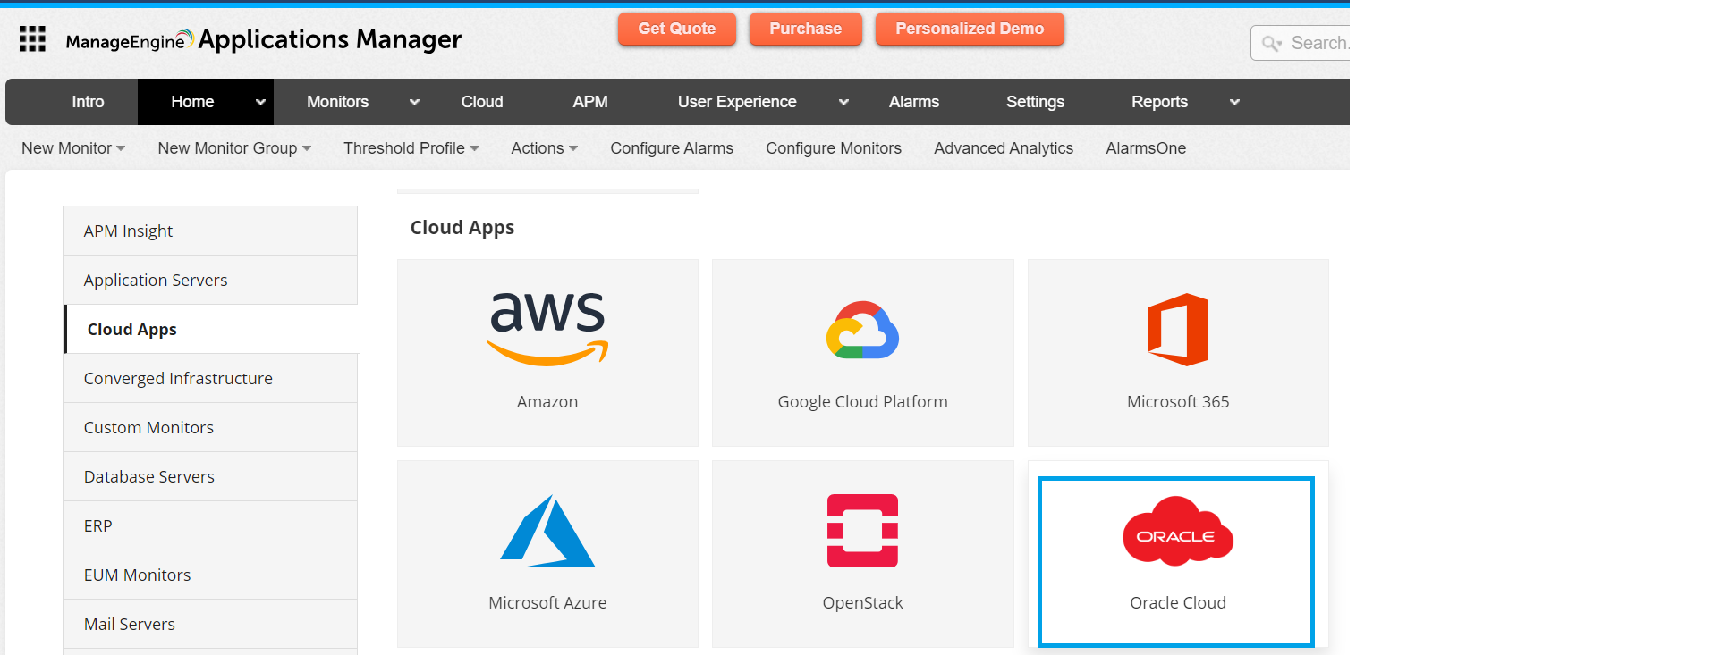Select the Oracle Cloud logo
Image resolution: width=1712 pixels, height=655 pixels.
pyautogui.click(x=1178, y=531)
